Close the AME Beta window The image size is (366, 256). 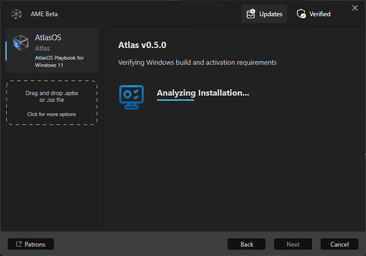click(355, 8)
